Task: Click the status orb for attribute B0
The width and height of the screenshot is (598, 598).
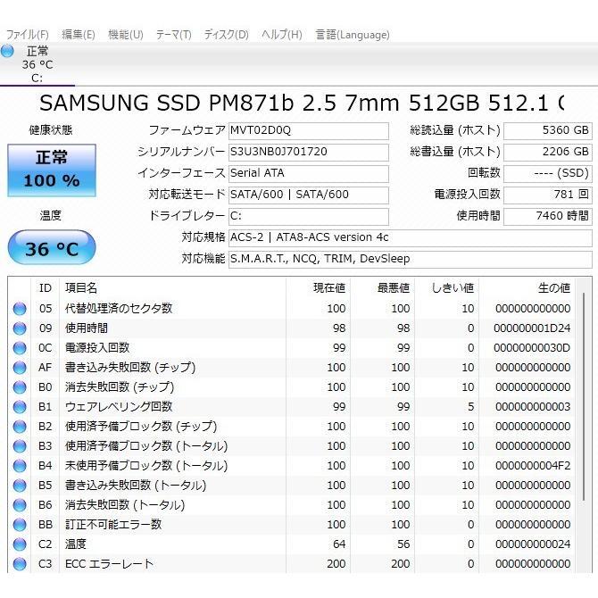Action: pos(20,387)
